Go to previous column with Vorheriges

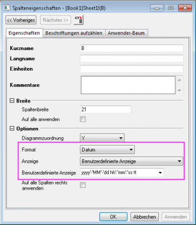(x=21, y=20)
